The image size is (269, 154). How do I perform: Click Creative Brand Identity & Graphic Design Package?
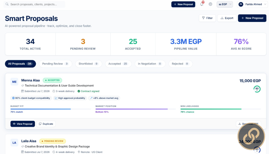point(57,147)
